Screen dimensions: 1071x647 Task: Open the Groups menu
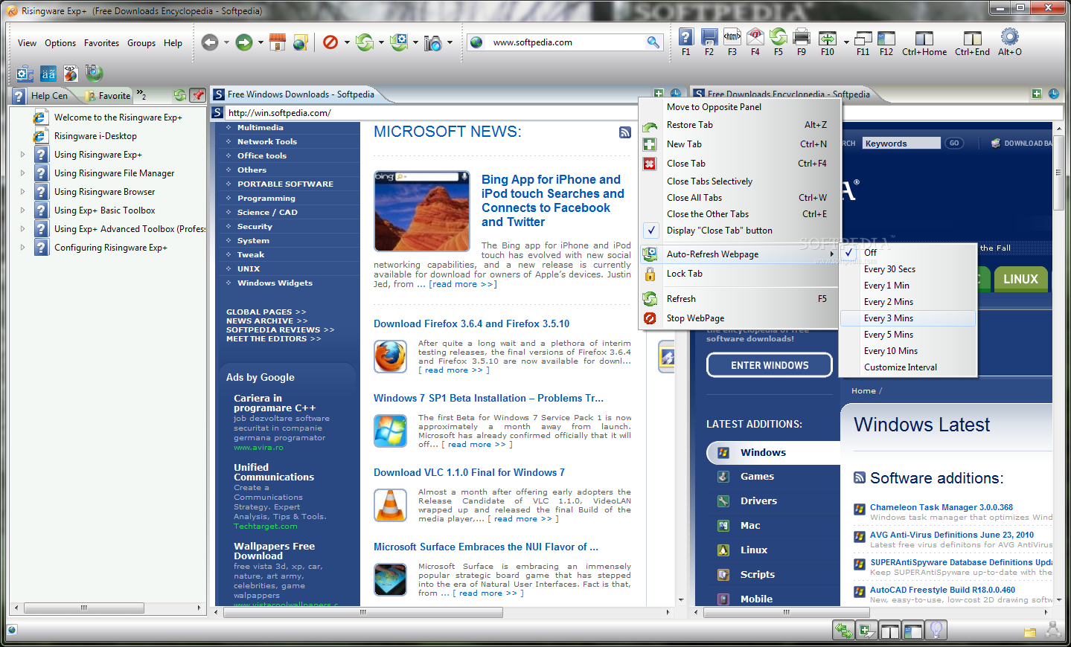pyautogui.click(x=141, y=43)
